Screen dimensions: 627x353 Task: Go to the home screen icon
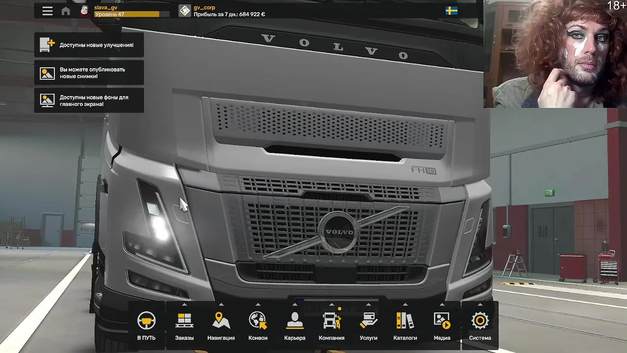(66, 11)
